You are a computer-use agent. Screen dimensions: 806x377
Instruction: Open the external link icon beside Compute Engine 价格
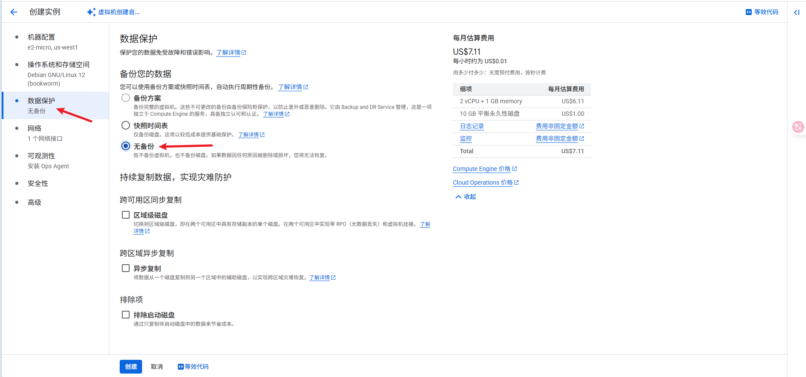tap(515, 169)
